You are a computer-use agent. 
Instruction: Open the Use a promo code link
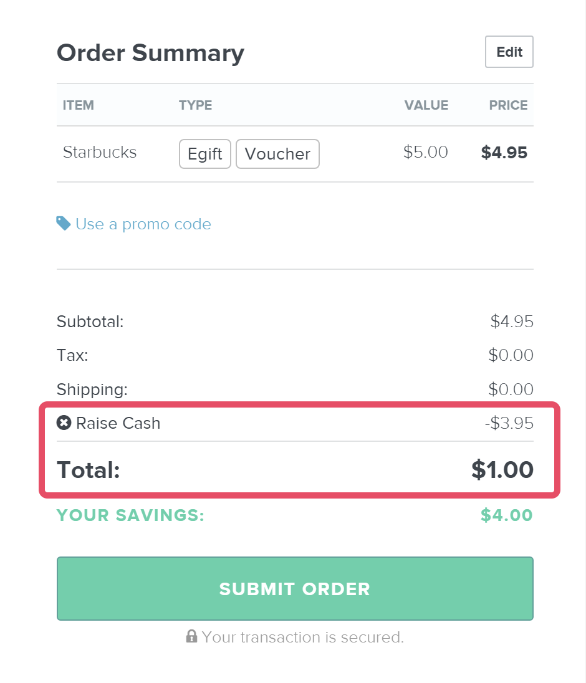click(143, 224)
